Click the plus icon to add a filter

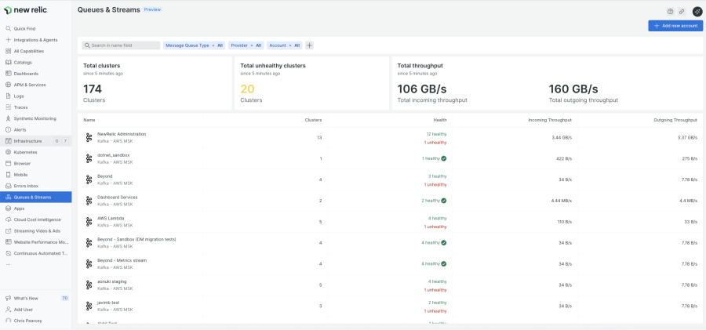(309, 45)
